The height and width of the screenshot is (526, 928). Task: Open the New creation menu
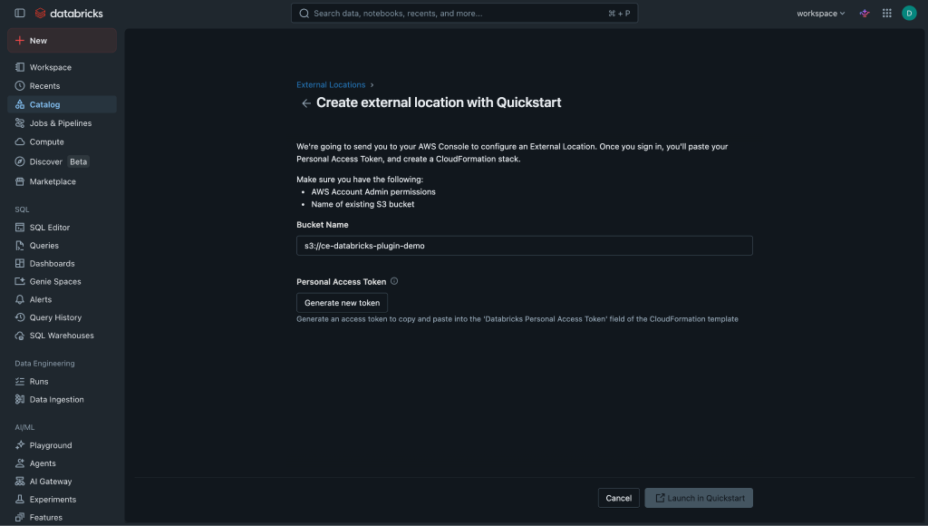(62, 40)
